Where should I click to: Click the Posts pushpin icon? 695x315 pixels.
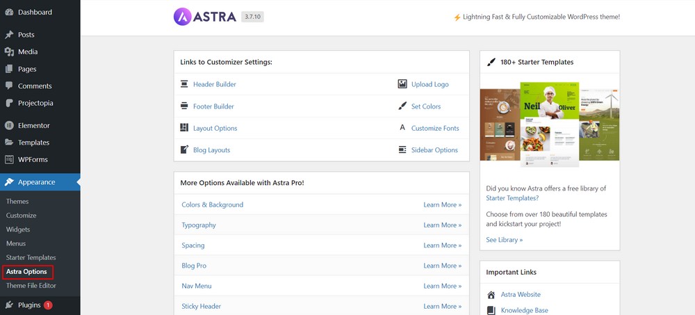point(9,35)
